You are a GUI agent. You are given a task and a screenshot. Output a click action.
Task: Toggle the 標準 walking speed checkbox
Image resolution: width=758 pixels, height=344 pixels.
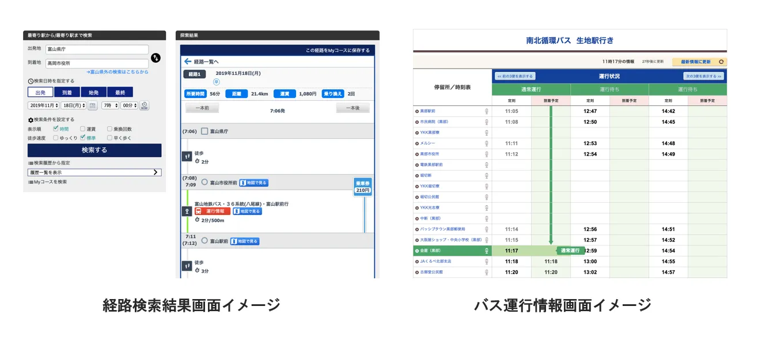tap(83, 138)
